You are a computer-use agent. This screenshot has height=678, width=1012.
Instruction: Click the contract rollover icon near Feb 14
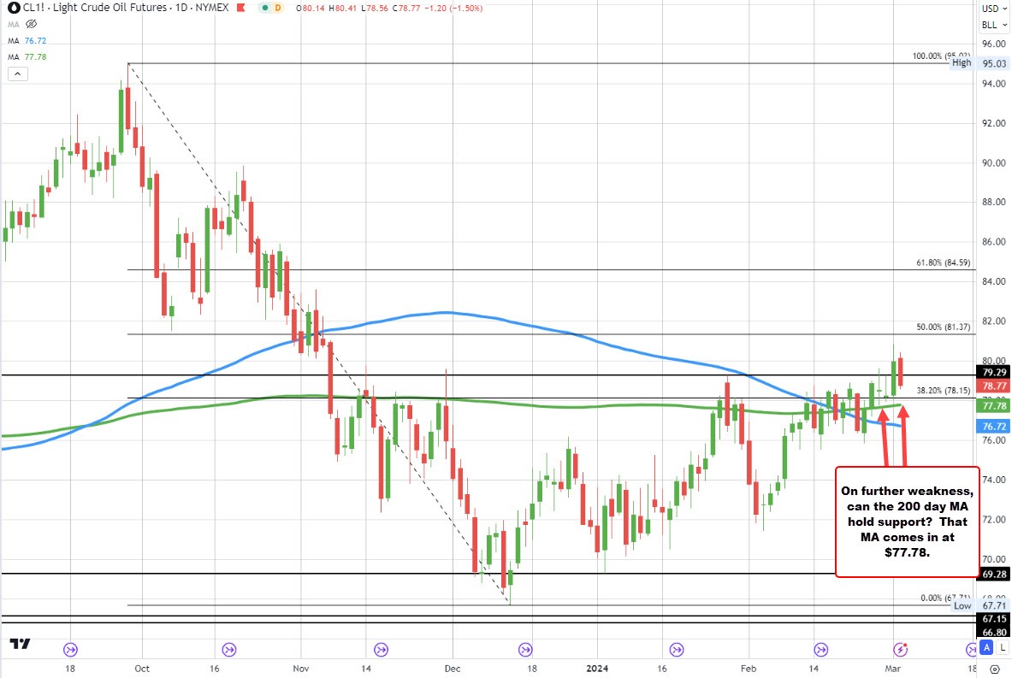click(821, 649)
